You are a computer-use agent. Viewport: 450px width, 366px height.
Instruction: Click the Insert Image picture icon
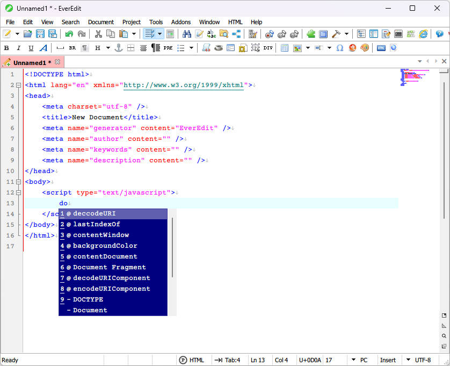(x=297, y=48)
